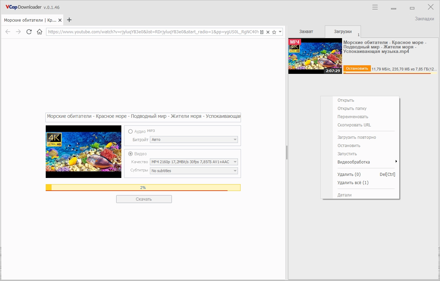
Task: Click the 2% download progress bar
Action: pos(143,188)
